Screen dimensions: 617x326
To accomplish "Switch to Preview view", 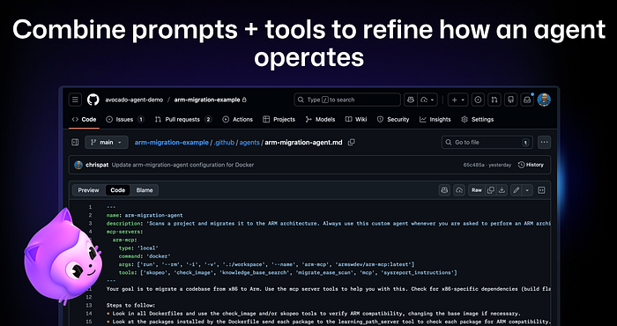I will 88,190.
